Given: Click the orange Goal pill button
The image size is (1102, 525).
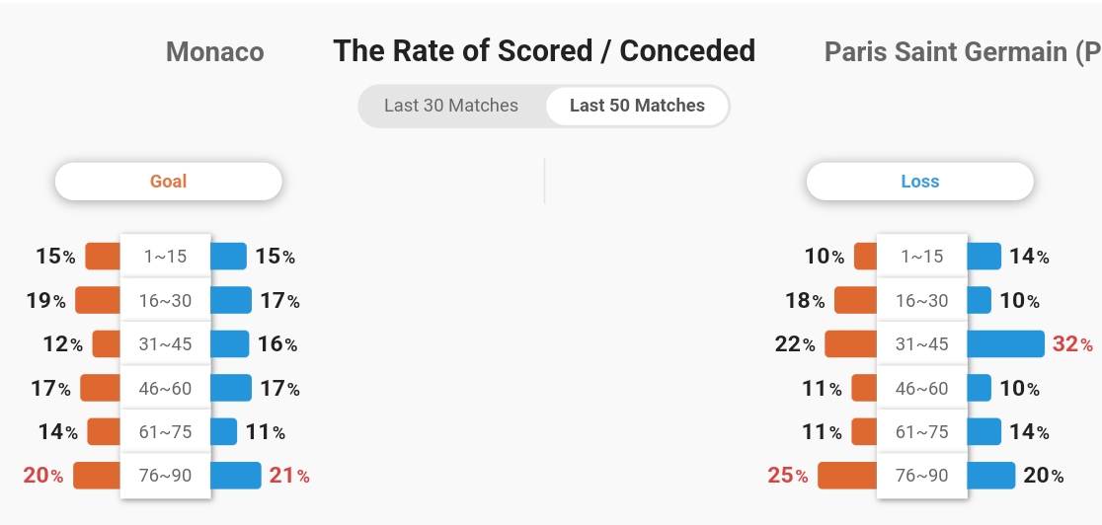Looking at the screenshot, I should pos(169,182).
